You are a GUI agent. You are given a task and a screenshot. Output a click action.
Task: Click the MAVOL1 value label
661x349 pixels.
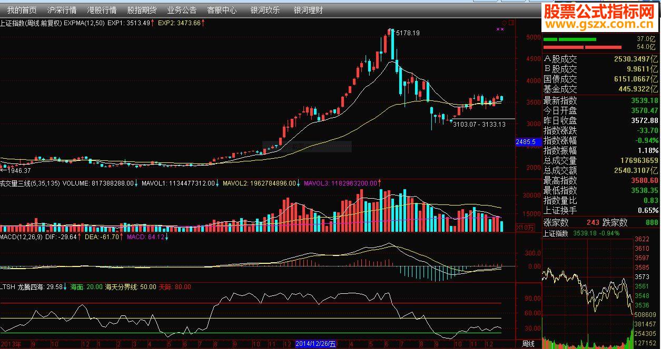pos(177,183)
